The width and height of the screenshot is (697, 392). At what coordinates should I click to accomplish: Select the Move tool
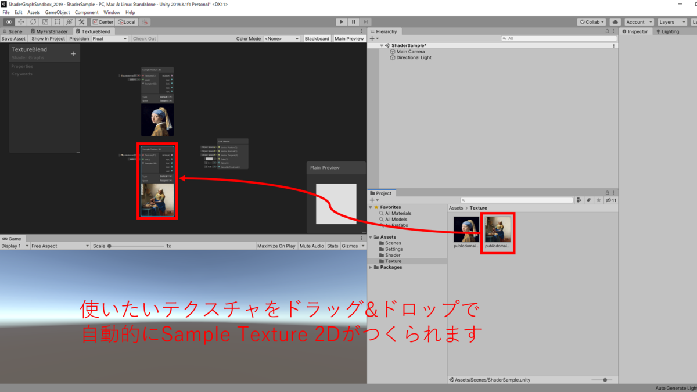(21, 22)
